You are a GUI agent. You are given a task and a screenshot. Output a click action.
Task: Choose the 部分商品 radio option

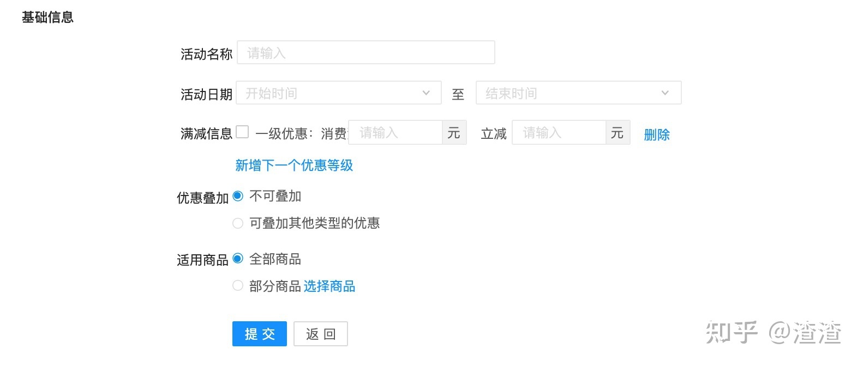[x=238, y=285]
